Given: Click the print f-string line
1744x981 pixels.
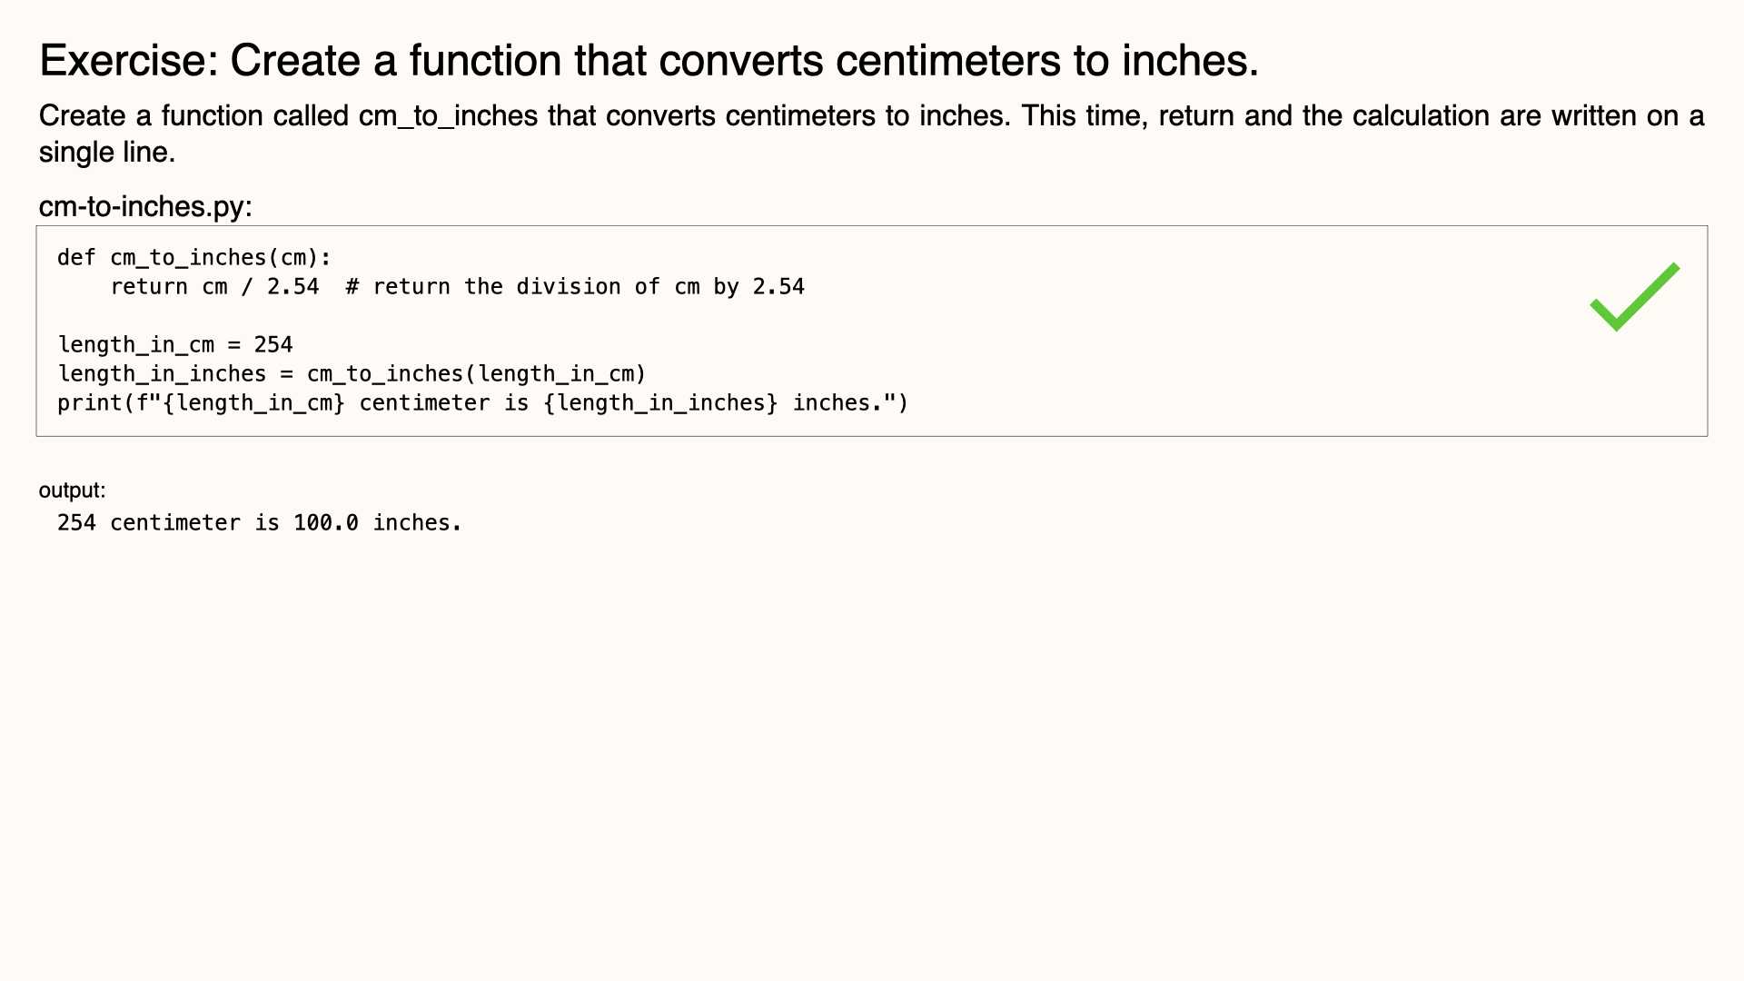Looking at the screenshot, I should tap(482, 403).
